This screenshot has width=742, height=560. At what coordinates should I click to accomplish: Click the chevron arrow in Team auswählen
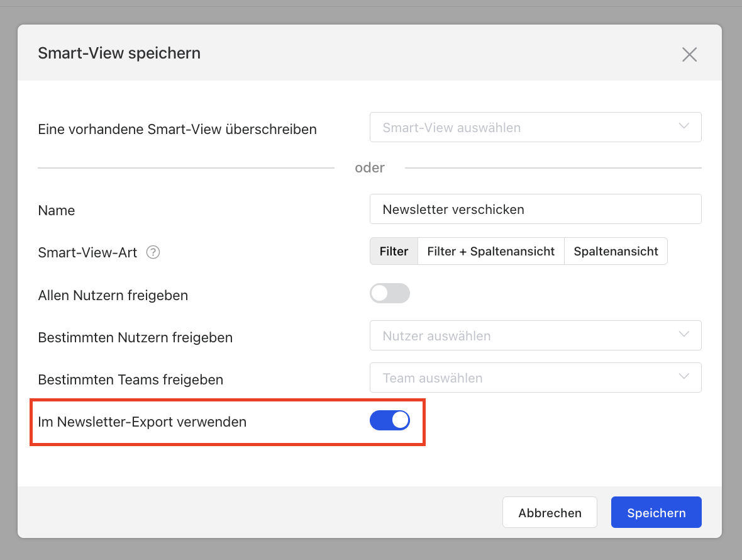click(684, 377)
